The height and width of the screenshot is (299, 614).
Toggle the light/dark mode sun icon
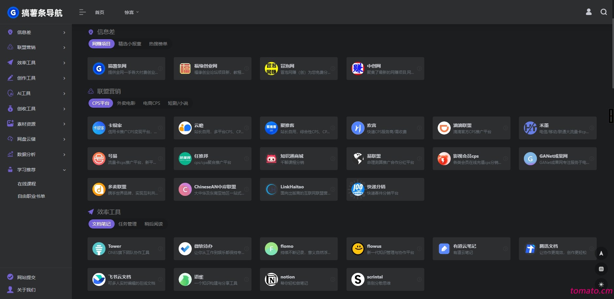click(601, 284)
